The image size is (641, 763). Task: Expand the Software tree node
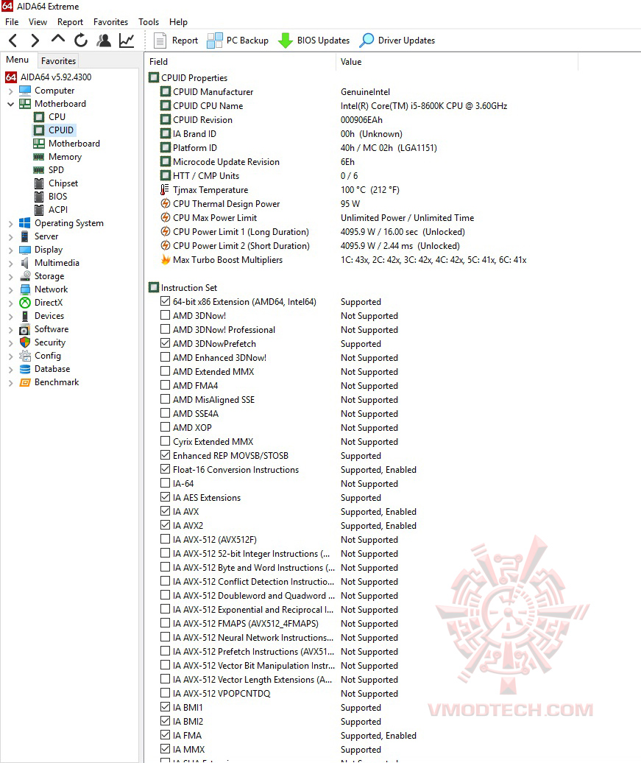tap(11, 329)
